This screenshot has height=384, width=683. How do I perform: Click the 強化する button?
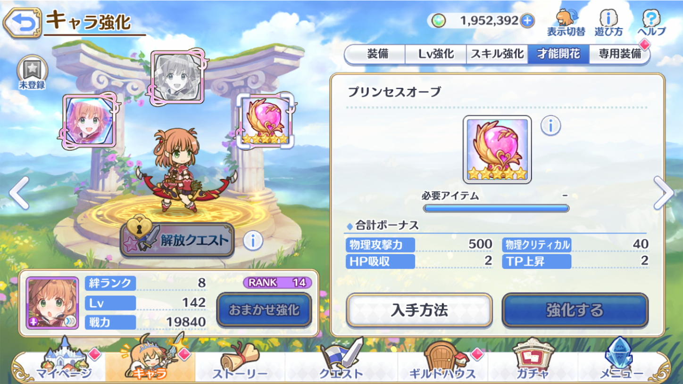point(575,310)
